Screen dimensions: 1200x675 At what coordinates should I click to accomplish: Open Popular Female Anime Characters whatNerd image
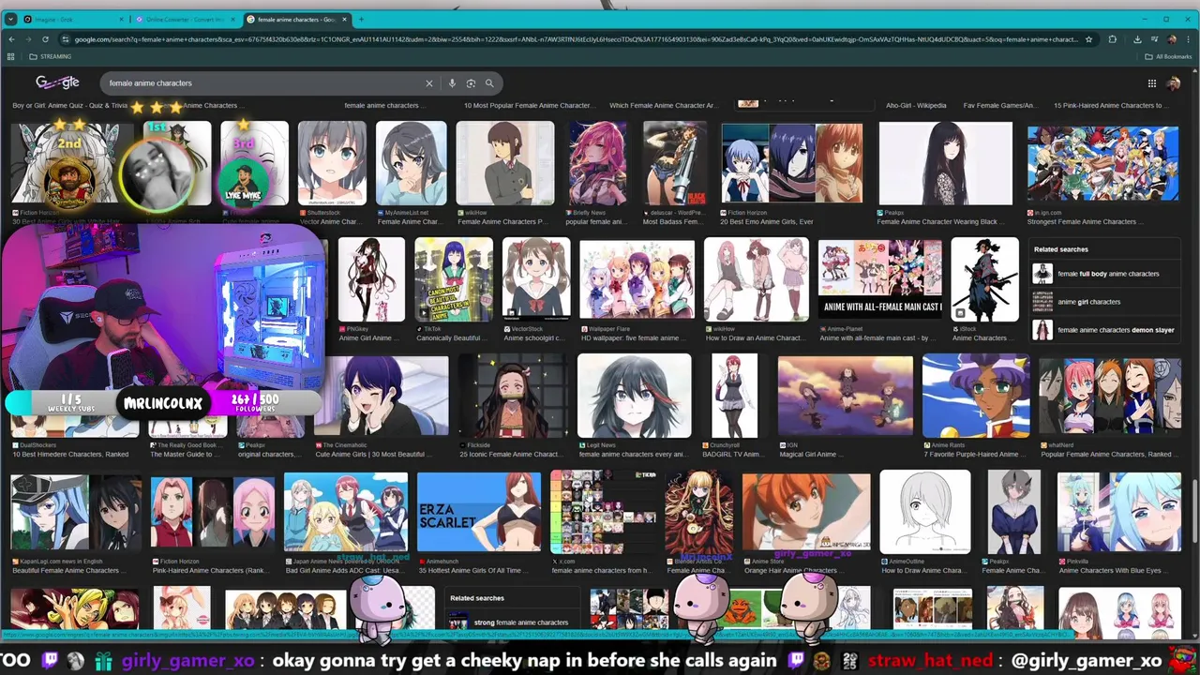coord(1110,395)
